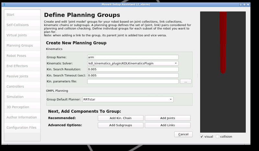The height and width of the screenshot is (151, 259).
Task: Enable the collision checkbox
Action: click(x=218, y=136)
